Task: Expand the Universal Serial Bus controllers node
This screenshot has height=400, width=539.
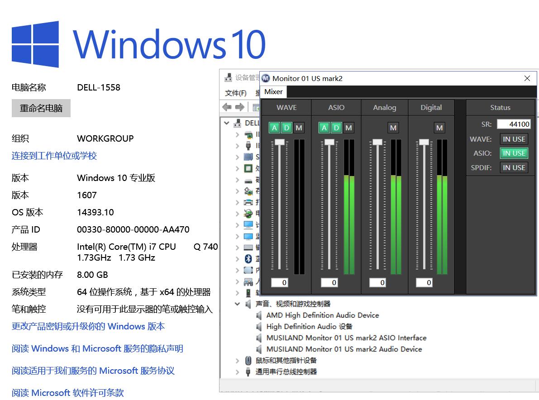Action: [x=237, y=372]
